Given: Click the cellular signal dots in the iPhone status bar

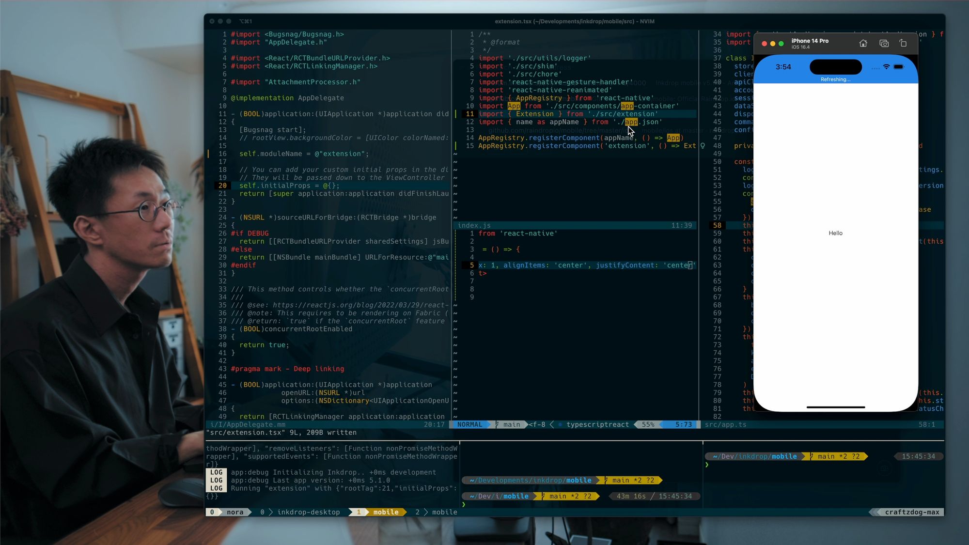Looking at the screenshot, I should pos(876,67).
